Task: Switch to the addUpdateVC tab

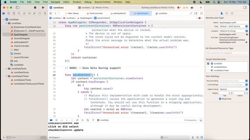Action: click(x=118, y=13)
